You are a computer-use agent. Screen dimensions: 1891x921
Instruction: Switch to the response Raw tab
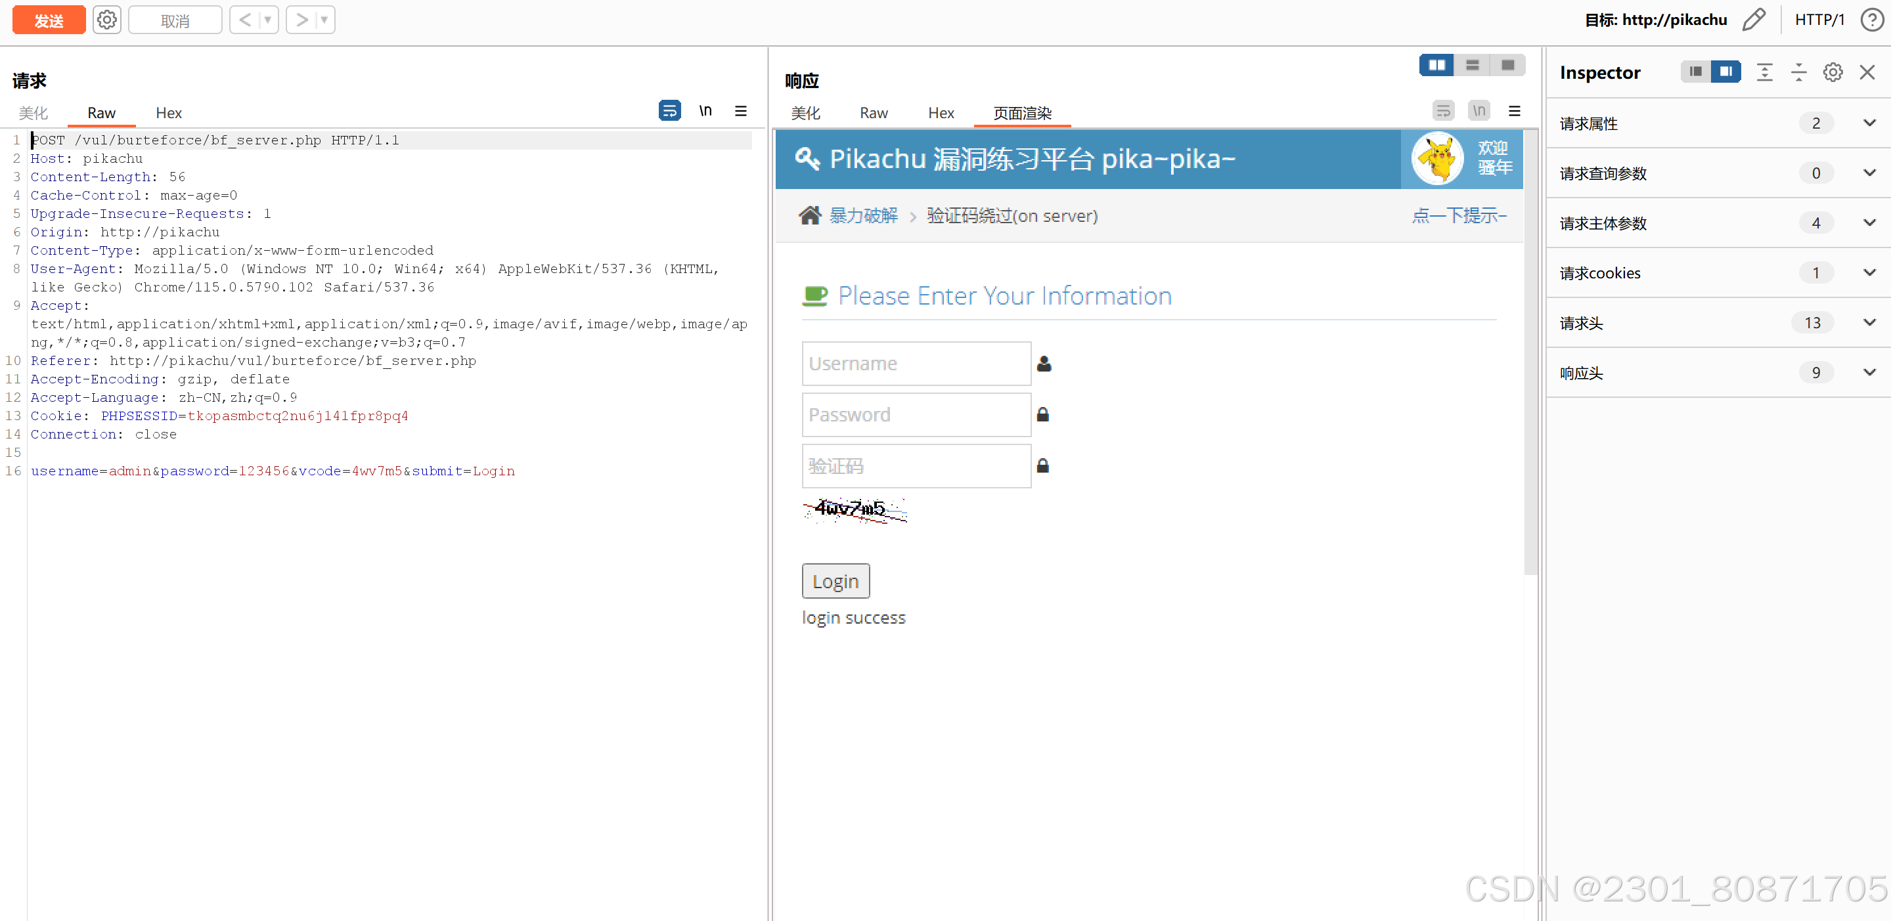tap(874, 113)
